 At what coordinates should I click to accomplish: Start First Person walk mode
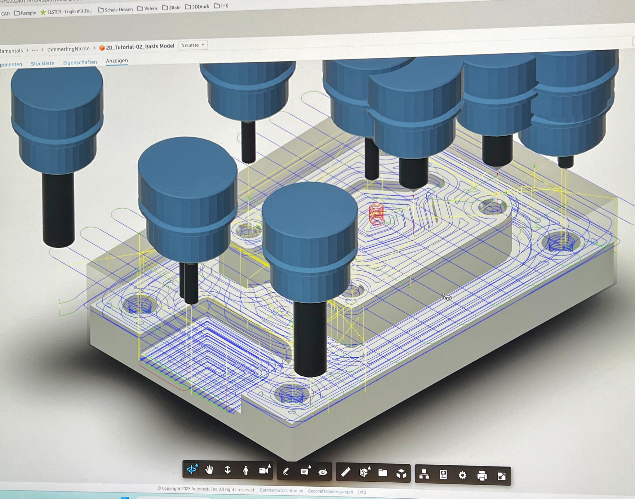click(246, 471)
